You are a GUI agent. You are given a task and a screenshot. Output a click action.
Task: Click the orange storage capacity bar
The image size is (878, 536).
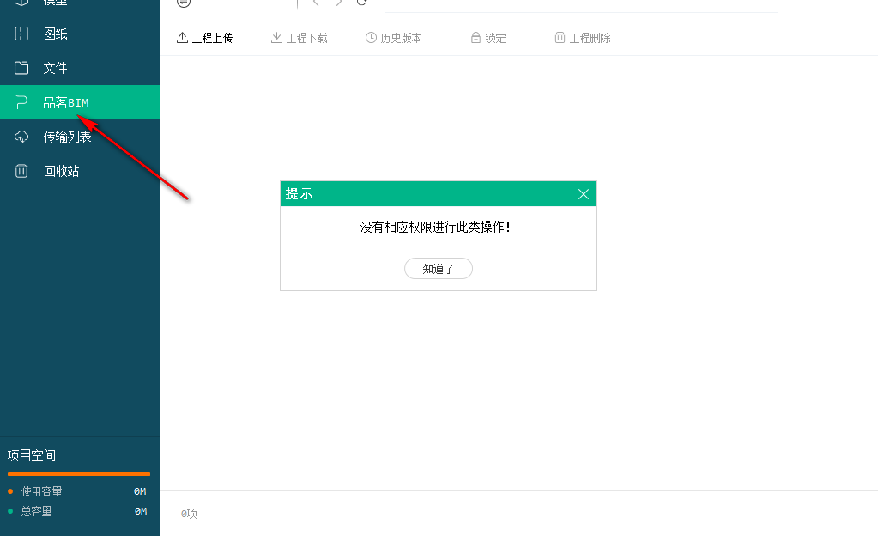(79, 472)
